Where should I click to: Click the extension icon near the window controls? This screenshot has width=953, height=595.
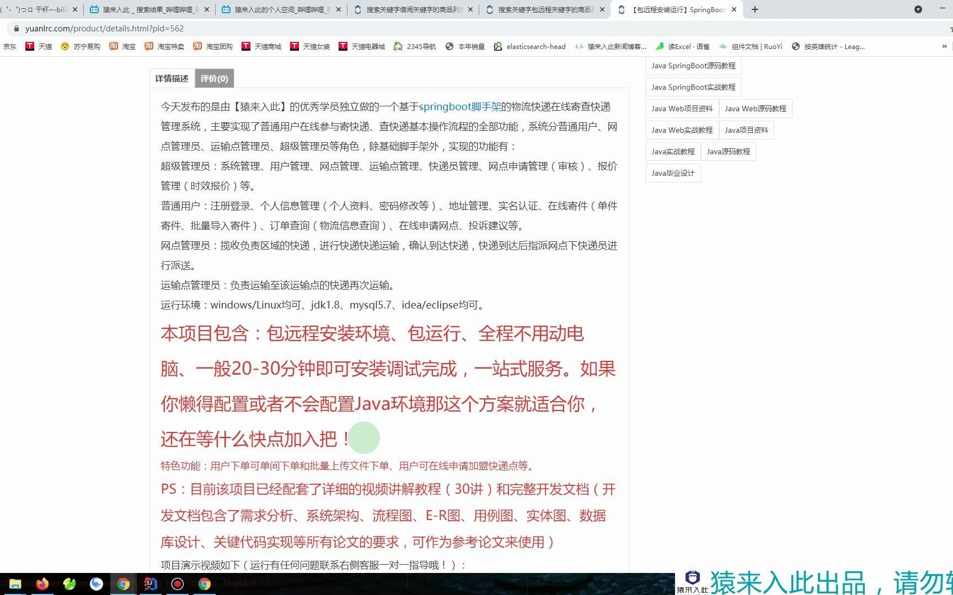tap(918, 9)
